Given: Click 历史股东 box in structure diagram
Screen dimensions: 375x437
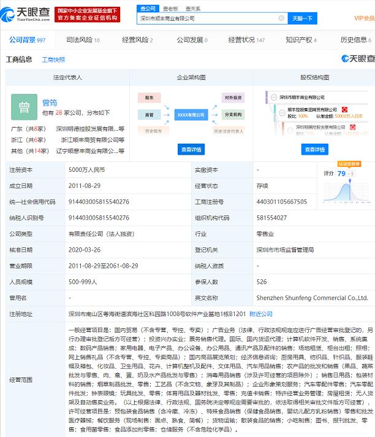Looking at the screenshot, I should (x=153, y=131).
